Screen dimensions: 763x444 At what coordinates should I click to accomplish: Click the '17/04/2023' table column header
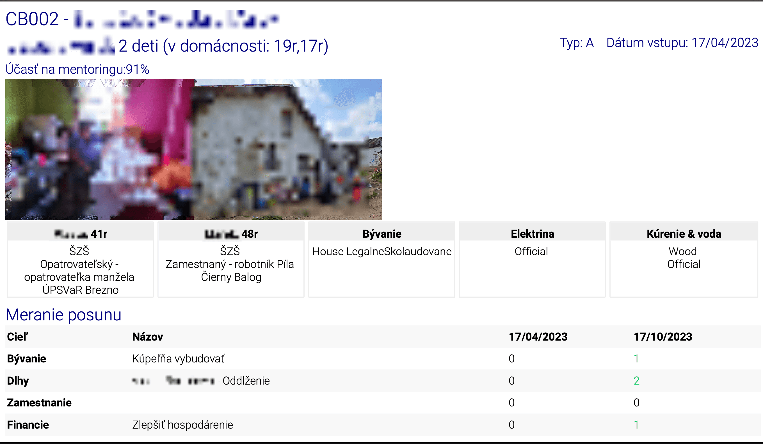click(x=538, y=337)
